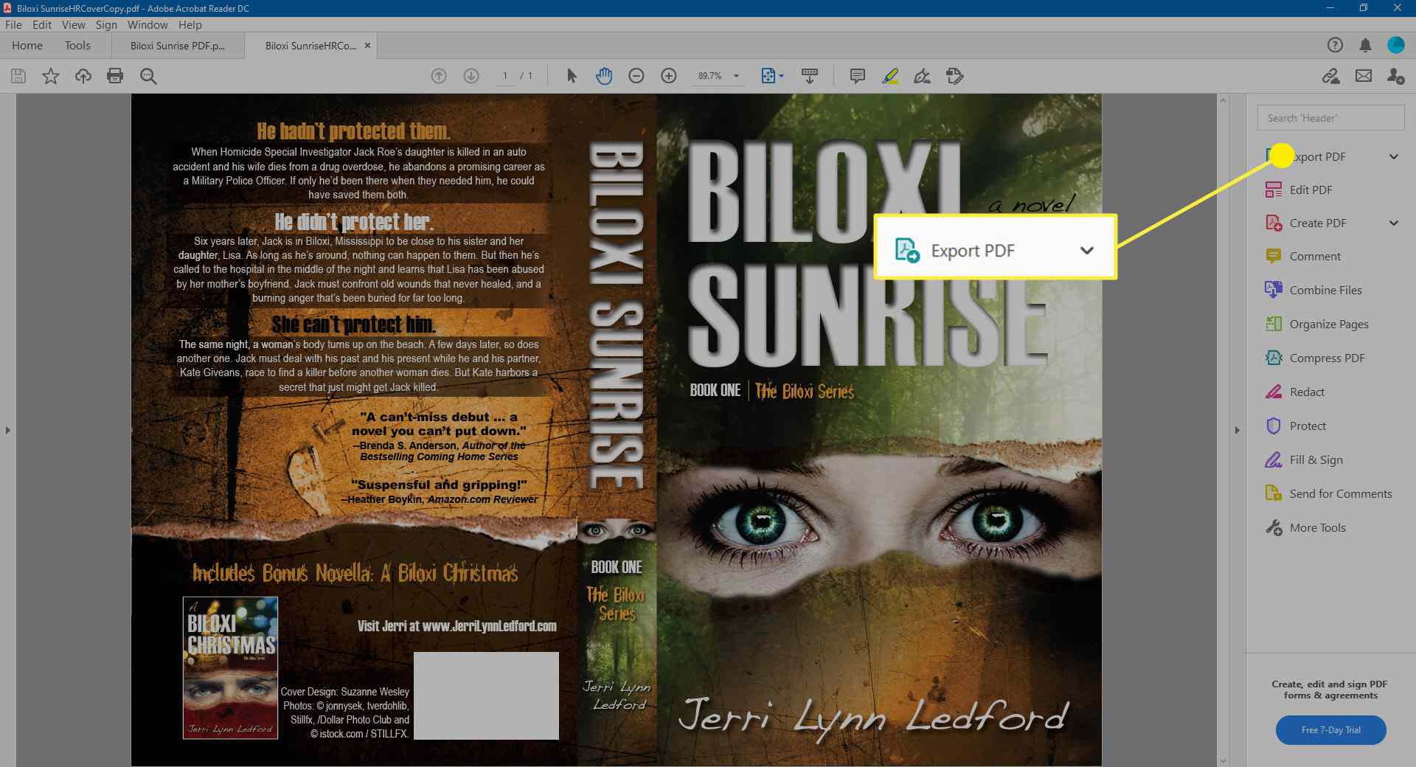1416x767 pixels.
Task: Close the Biloxi SunriseHRCo... tab
Action: (x=367, y=45)
